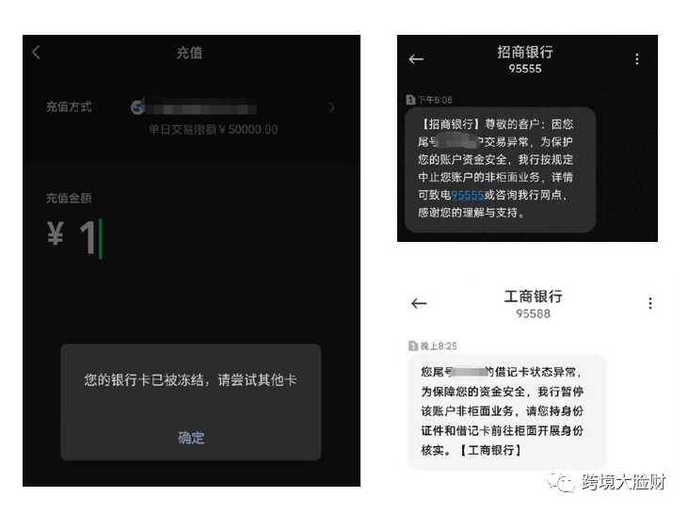The image size is (688, 513).
Task: Tap the SIM icon beside 下午5:08
Action: [410, 100]
